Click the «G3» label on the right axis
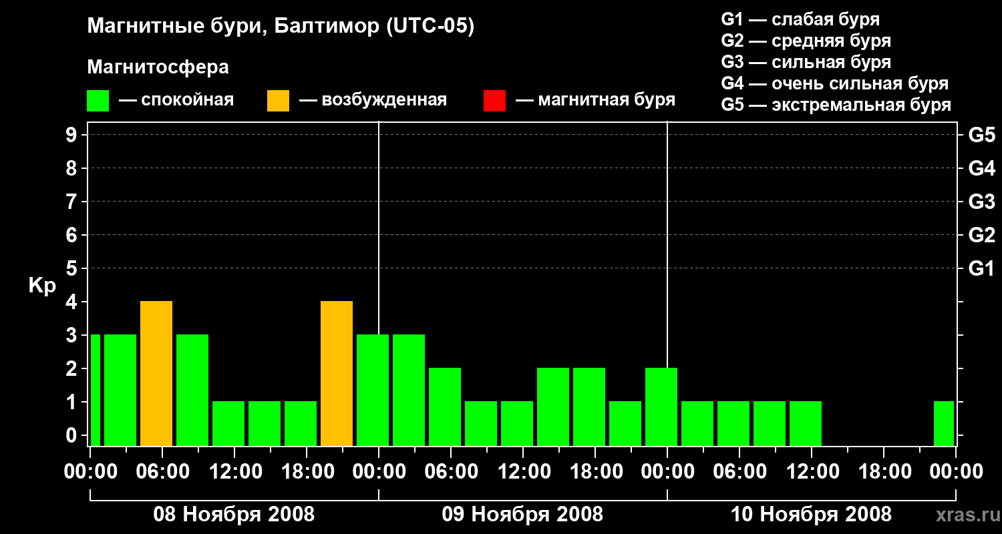This screenshot has height=534, width=1002. click(x=981, y=202)
